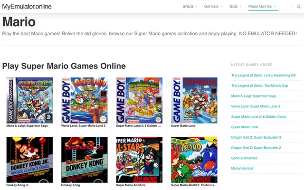Open Mario & Luigi: Superstar Saga sidebar link
304x190 pixels.
click(x=254, y=96)
